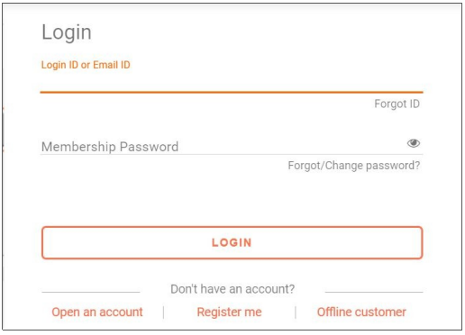465x335 pixels.
Task: Recover a forgotten login ID
Action: coord(397,104)
